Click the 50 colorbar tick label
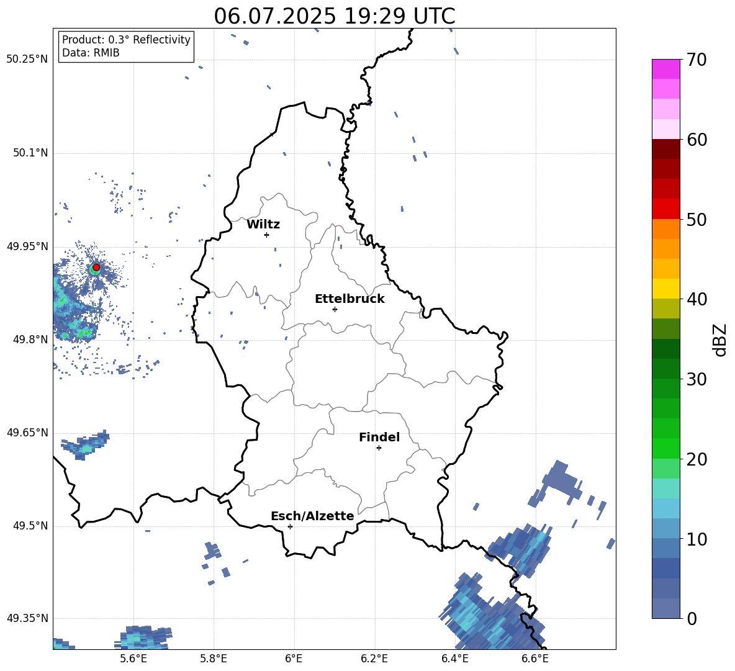735x671 pixels. click(697, 220)
